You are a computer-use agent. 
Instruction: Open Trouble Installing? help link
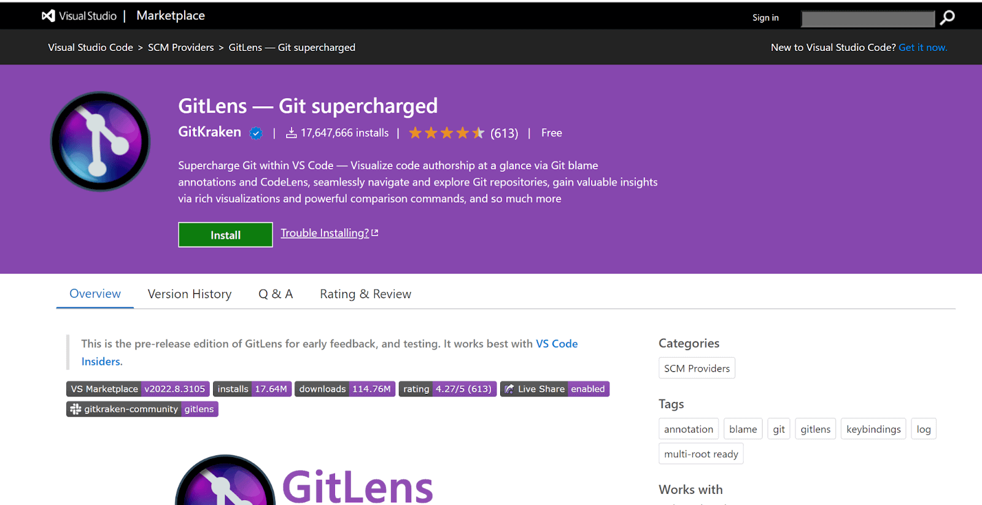pos(325,233)
